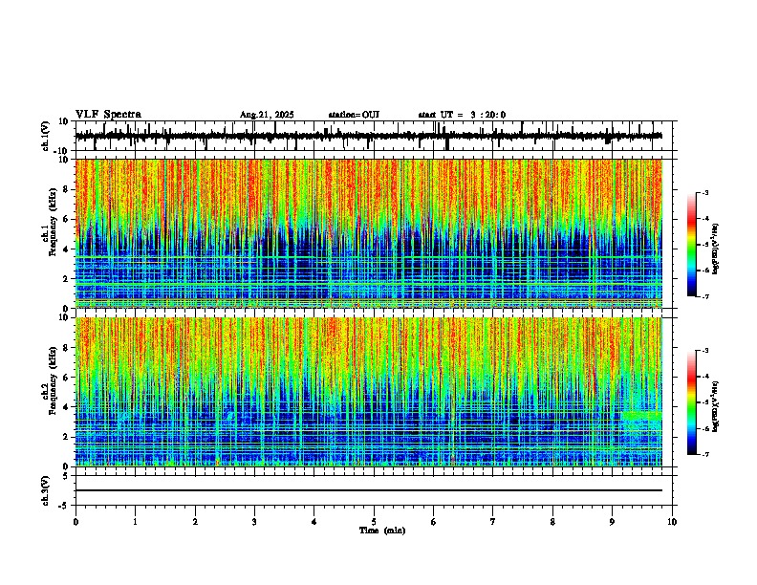757x585 pixels.
Task: Click the 'ch.3(V)' axis label
Action: 46,491
